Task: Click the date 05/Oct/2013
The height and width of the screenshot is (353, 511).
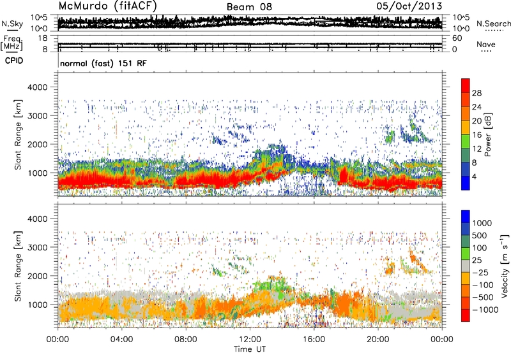Action: coord(409,6)
